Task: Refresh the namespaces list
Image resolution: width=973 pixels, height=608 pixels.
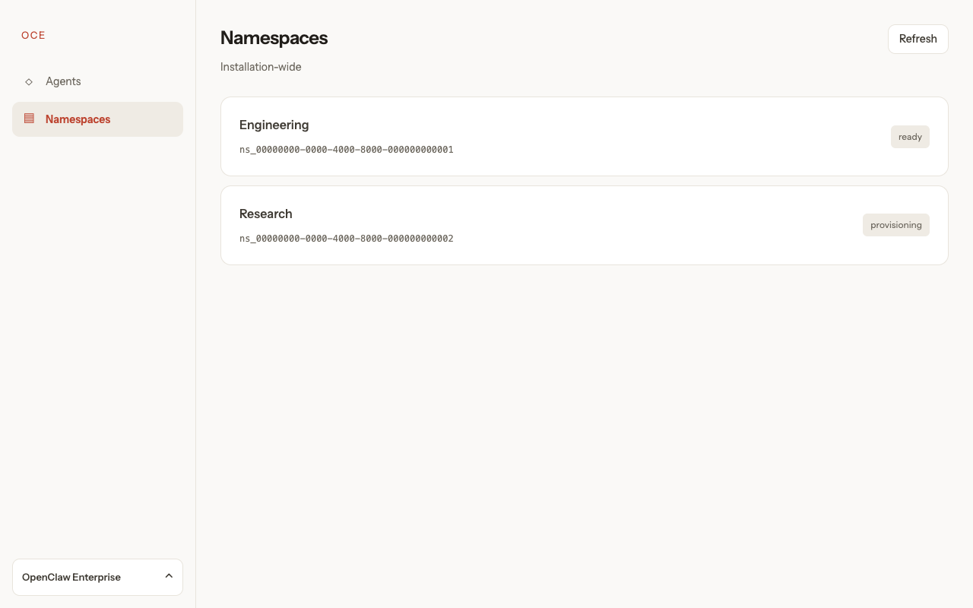Action: 918,39
